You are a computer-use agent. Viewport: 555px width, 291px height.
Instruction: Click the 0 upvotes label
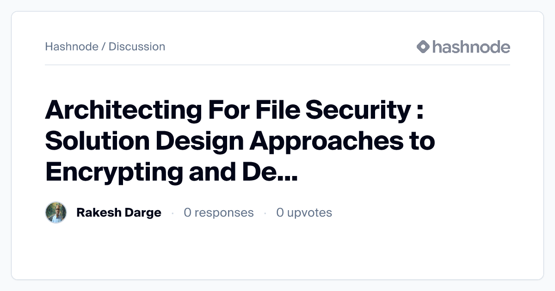pos(304,212)
